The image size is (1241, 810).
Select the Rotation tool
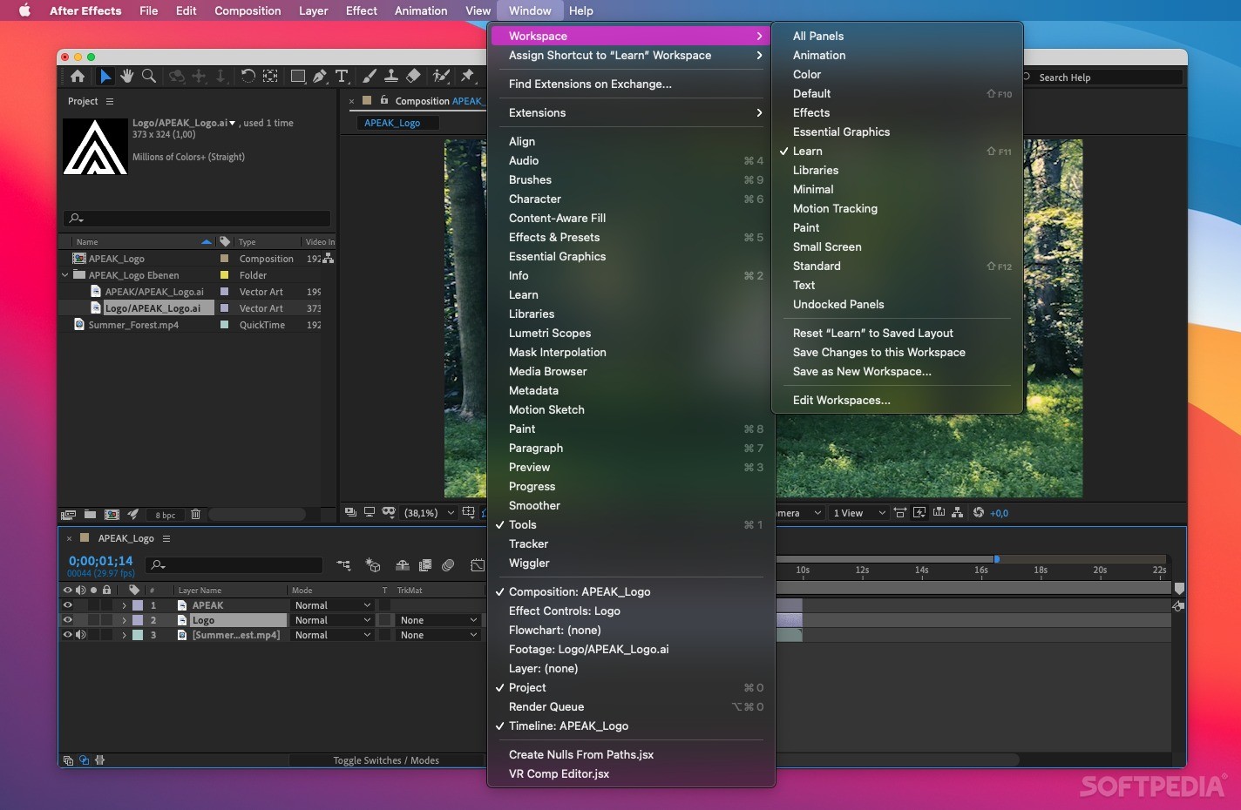click(248, 77)
